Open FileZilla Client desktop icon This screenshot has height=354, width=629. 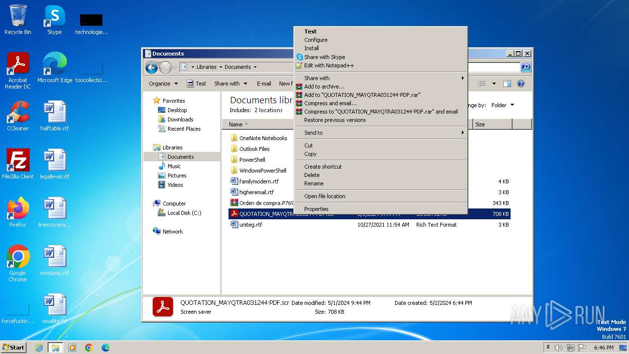pos(18,164)
